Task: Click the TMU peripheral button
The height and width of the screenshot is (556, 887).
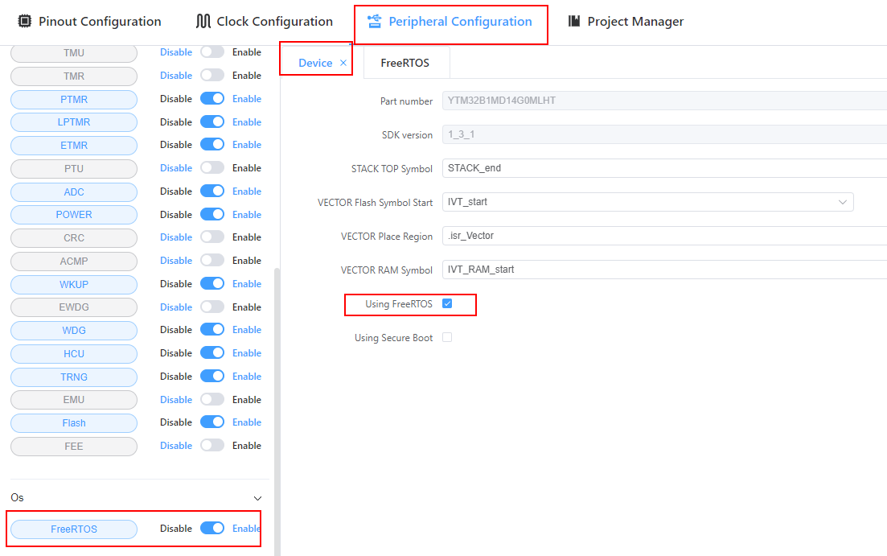Action: [74, 53]
